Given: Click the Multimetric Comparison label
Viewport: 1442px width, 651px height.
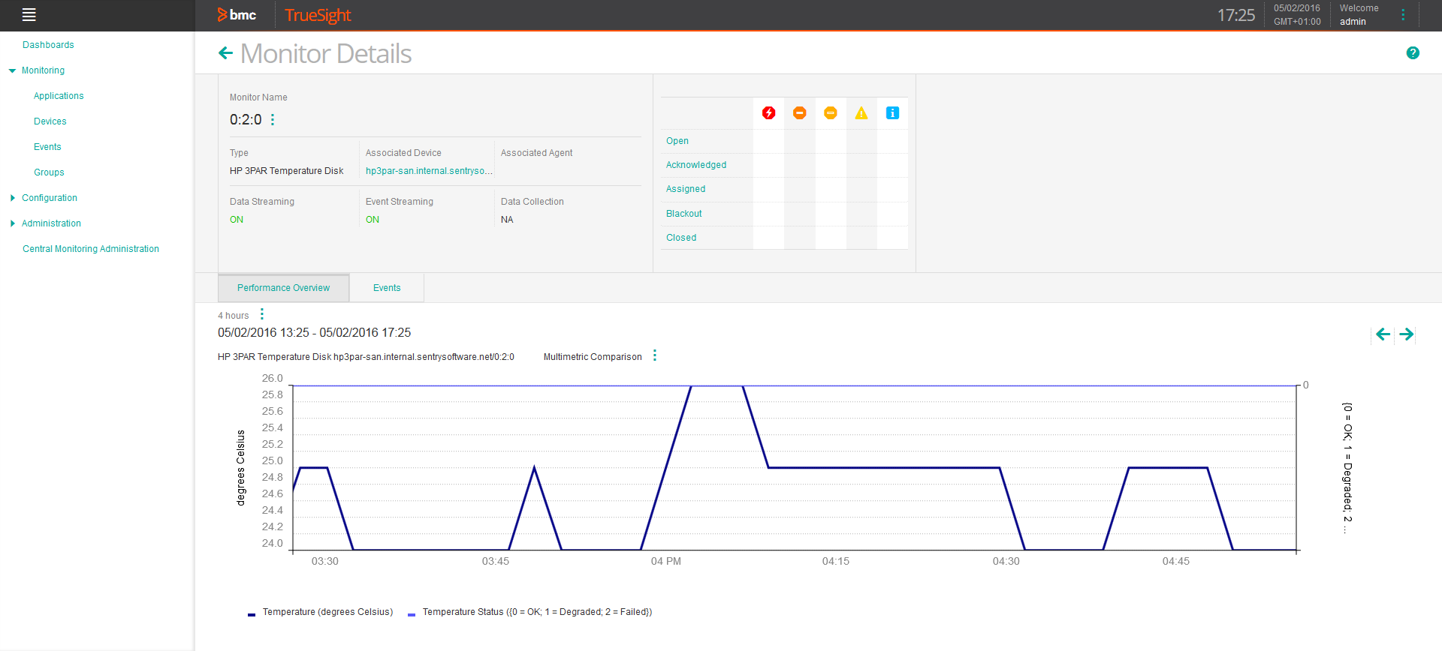Looking at the screenshot, I should click(x=593, y=357).
